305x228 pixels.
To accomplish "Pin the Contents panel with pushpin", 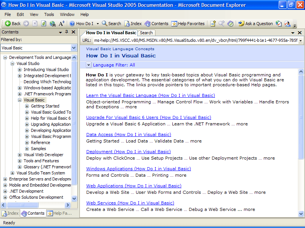I will point(67,32).
